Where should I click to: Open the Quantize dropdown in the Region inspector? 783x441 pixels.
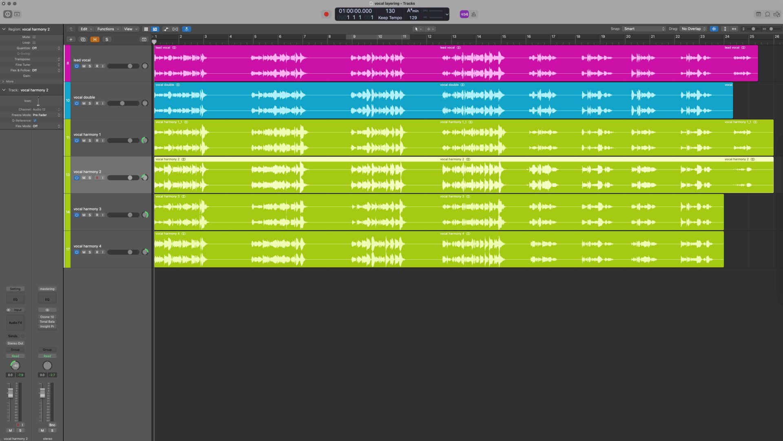click(x=45, y=48)
